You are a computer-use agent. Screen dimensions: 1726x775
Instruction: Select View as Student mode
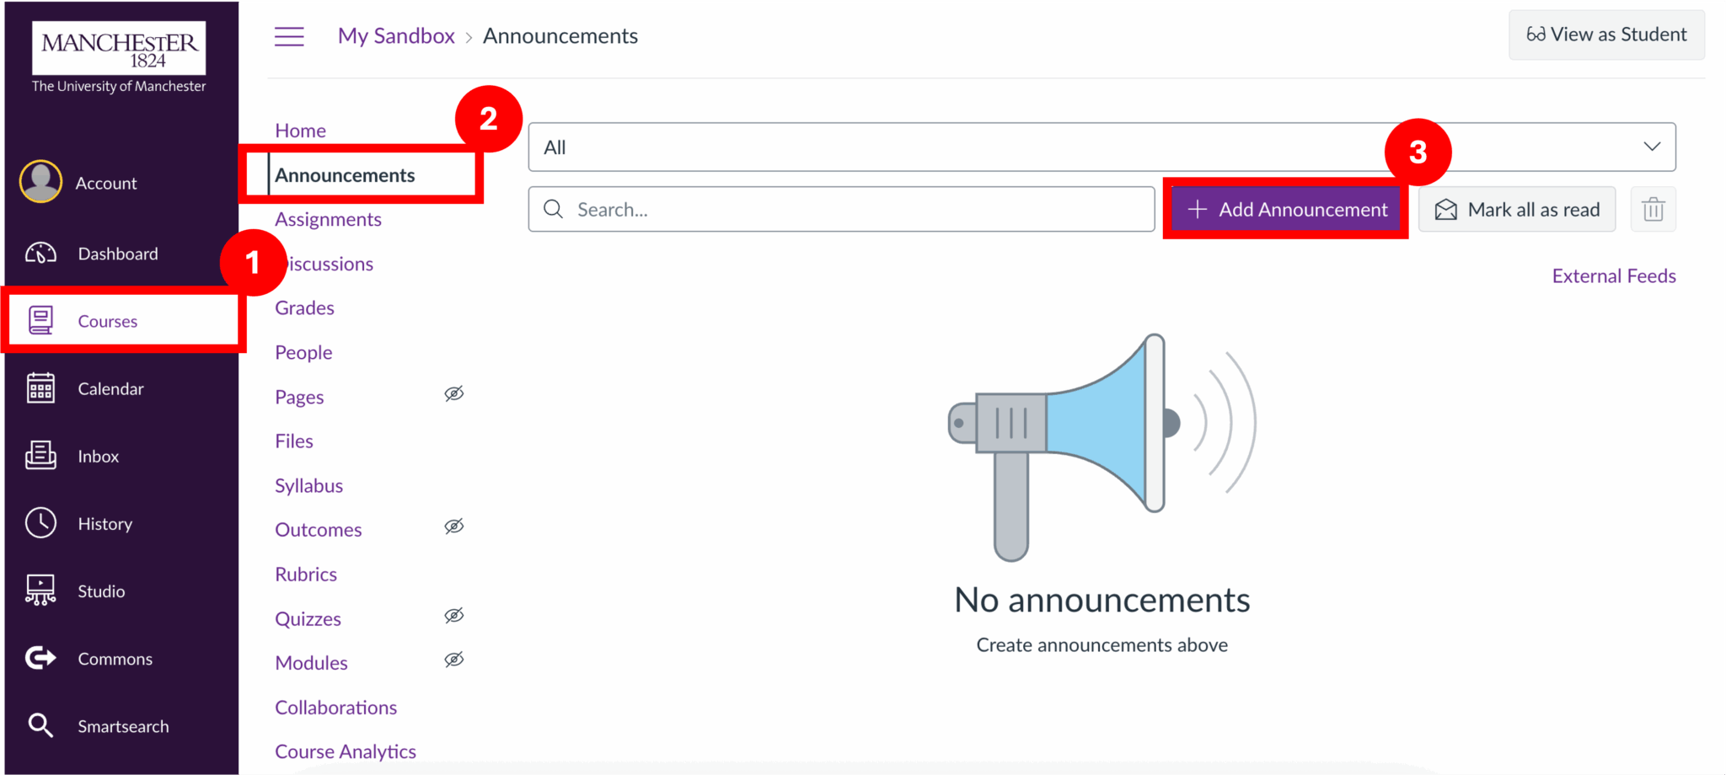(1605, 35)
